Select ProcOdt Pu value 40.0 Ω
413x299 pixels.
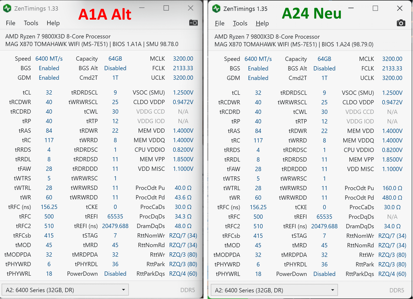183,188
